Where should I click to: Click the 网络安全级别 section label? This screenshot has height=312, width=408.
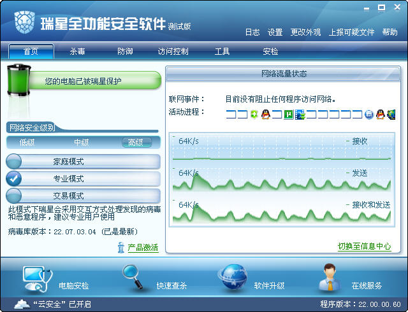coord(33,127)
